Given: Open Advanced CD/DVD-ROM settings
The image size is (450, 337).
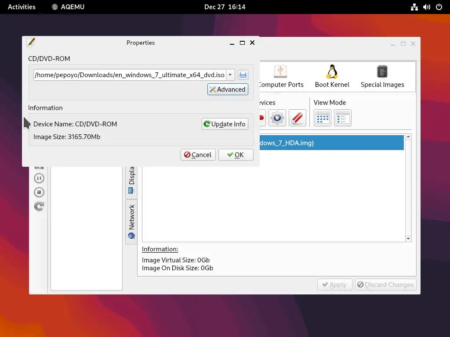Looking at the screenshot, I should click(x=228, y=90).
